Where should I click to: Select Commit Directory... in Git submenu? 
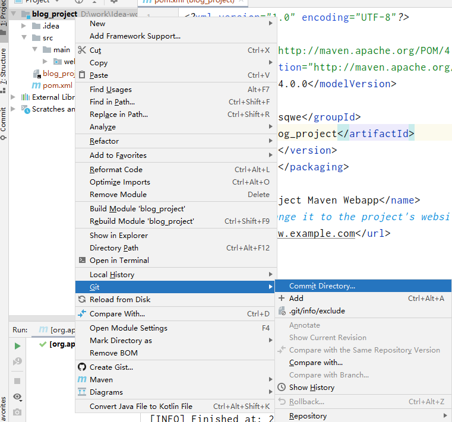point(364,285)
